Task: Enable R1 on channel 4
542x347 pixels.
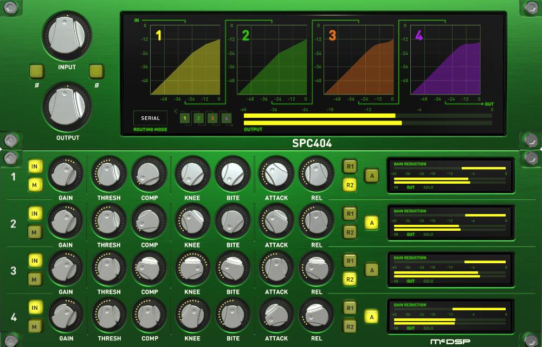Action: pyautogui.click(x=350, y=308)
